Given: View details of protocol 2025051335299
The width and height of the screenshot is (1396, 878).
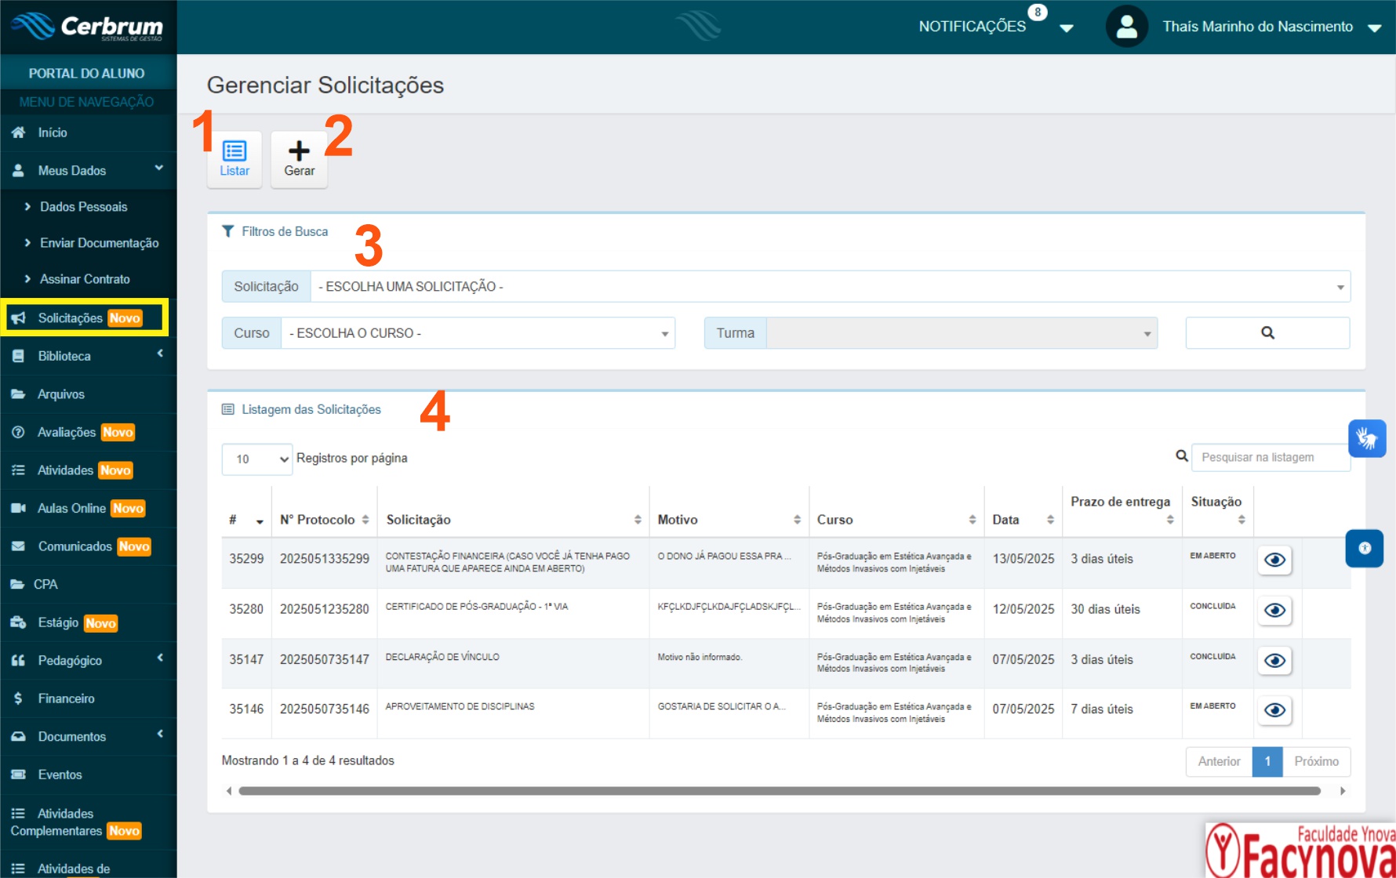Looking at the screenshot, I should [1274, 560].
